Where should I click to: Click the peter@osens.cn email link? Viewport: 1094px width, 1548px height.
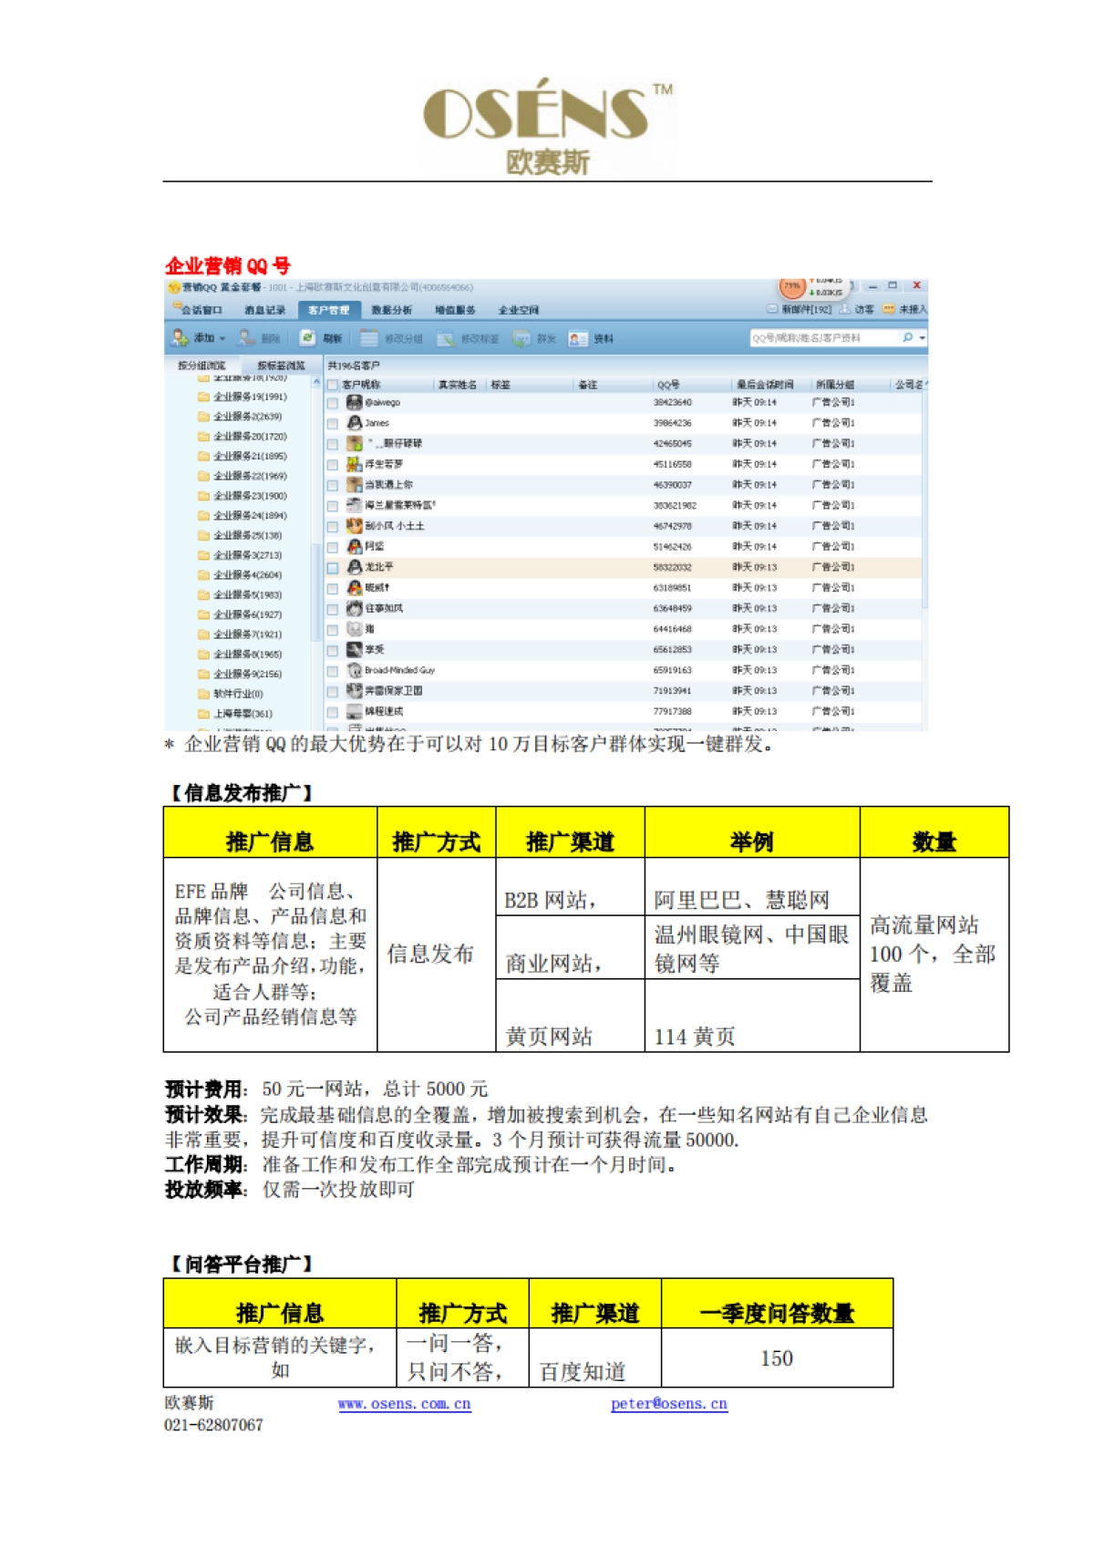pos(669,1404)
